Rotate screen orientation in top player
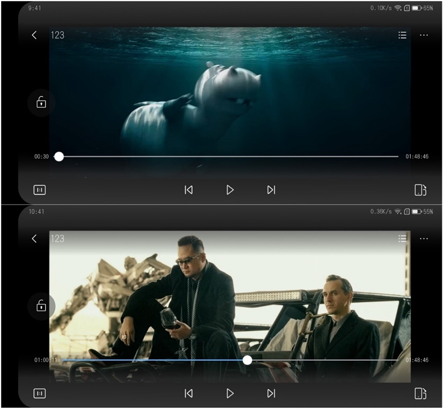443x409 pixels. pyautogui.click(x=420, y=190)
